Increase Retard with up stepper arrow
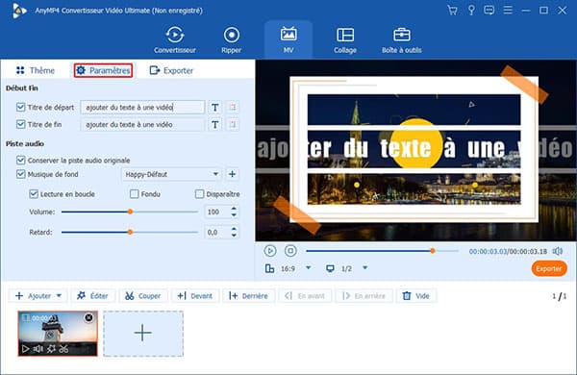The width and height of the screenshot is (577, 375). tap(234, 229)
